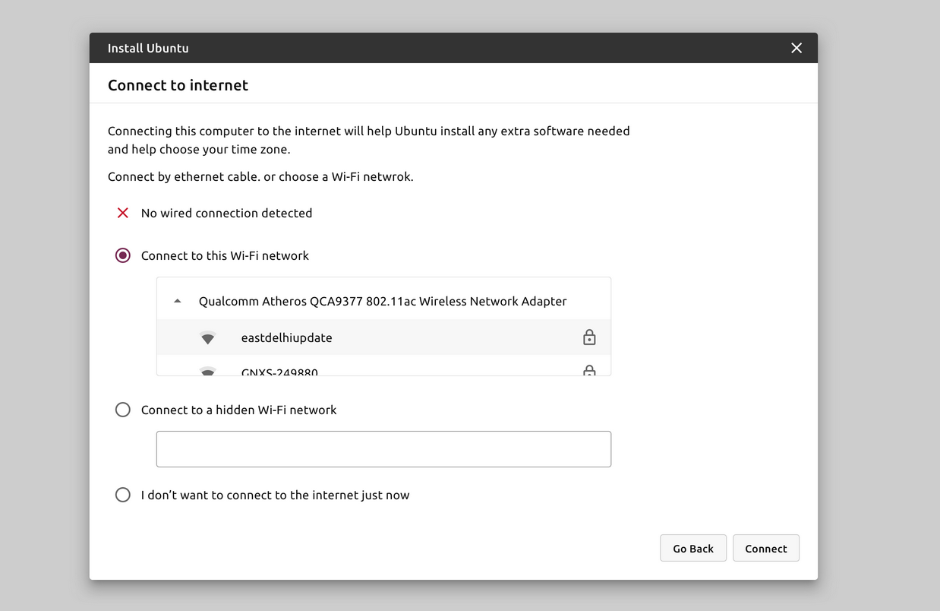Click the lock icon on eastdelhiupdate row
The width and height of the screenshot is (940, 611).
point(589,337)
